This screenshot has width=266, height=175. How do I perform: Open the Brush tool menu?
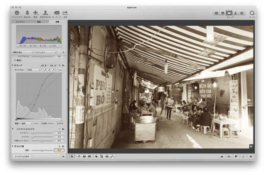tap(112, 156)
